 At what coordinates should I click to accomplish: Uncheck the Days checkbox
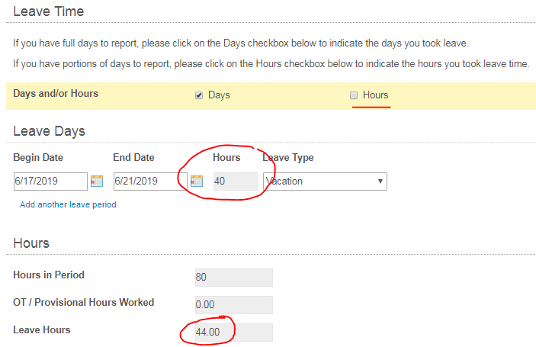(x=199, y=95)
